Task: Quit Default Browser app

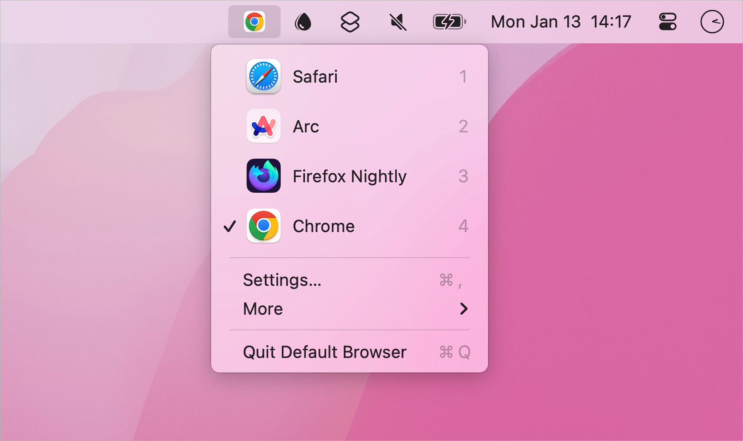Action: point(324,352)
